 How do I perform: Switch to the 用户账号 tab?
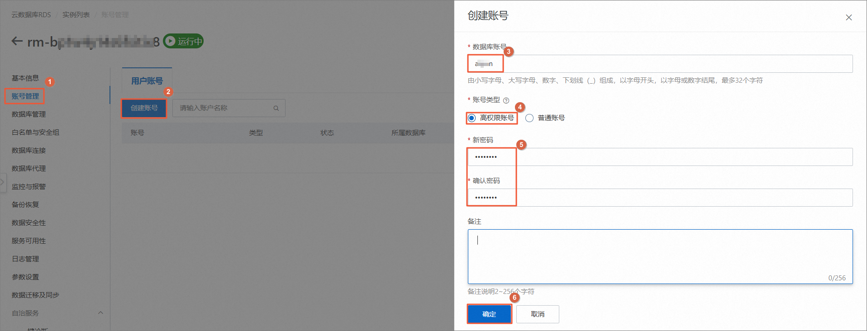point(147,81)
